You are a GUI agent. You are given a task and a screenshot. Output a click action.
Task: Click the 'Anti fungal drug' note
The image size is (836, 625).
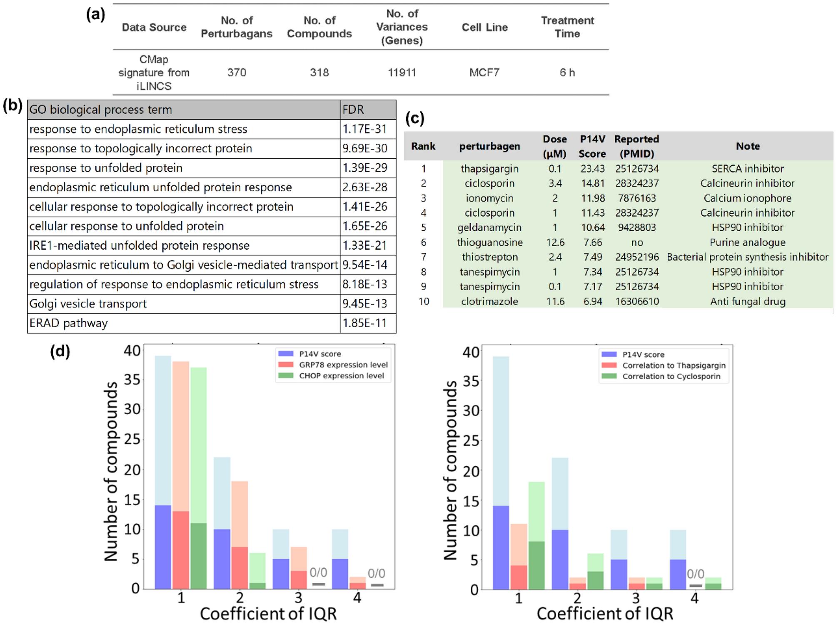[748, 302]
